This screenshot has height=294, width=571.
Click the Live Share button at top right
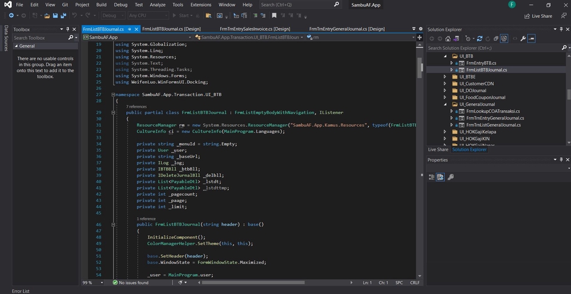pos(538,16)
